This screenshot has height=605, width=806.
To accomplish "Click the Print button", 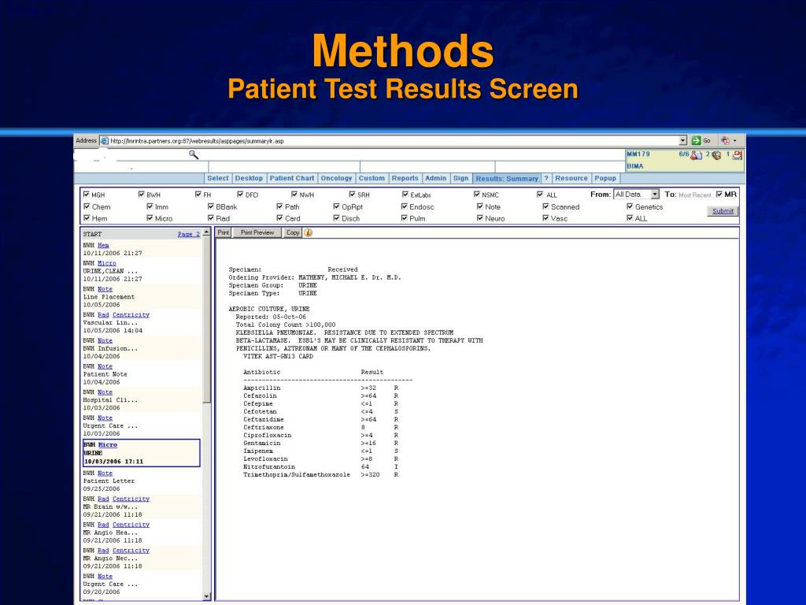I will pyautogui.click(x=223, y=232).
